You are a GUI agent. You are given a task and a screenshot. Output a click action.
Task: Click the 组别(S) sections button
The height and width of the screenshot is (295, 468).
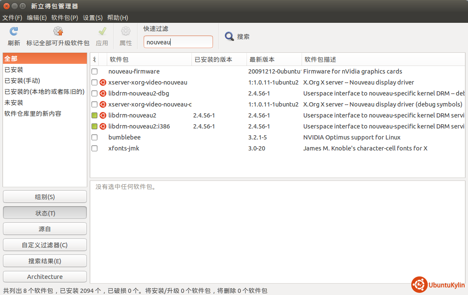coord(45,197)
